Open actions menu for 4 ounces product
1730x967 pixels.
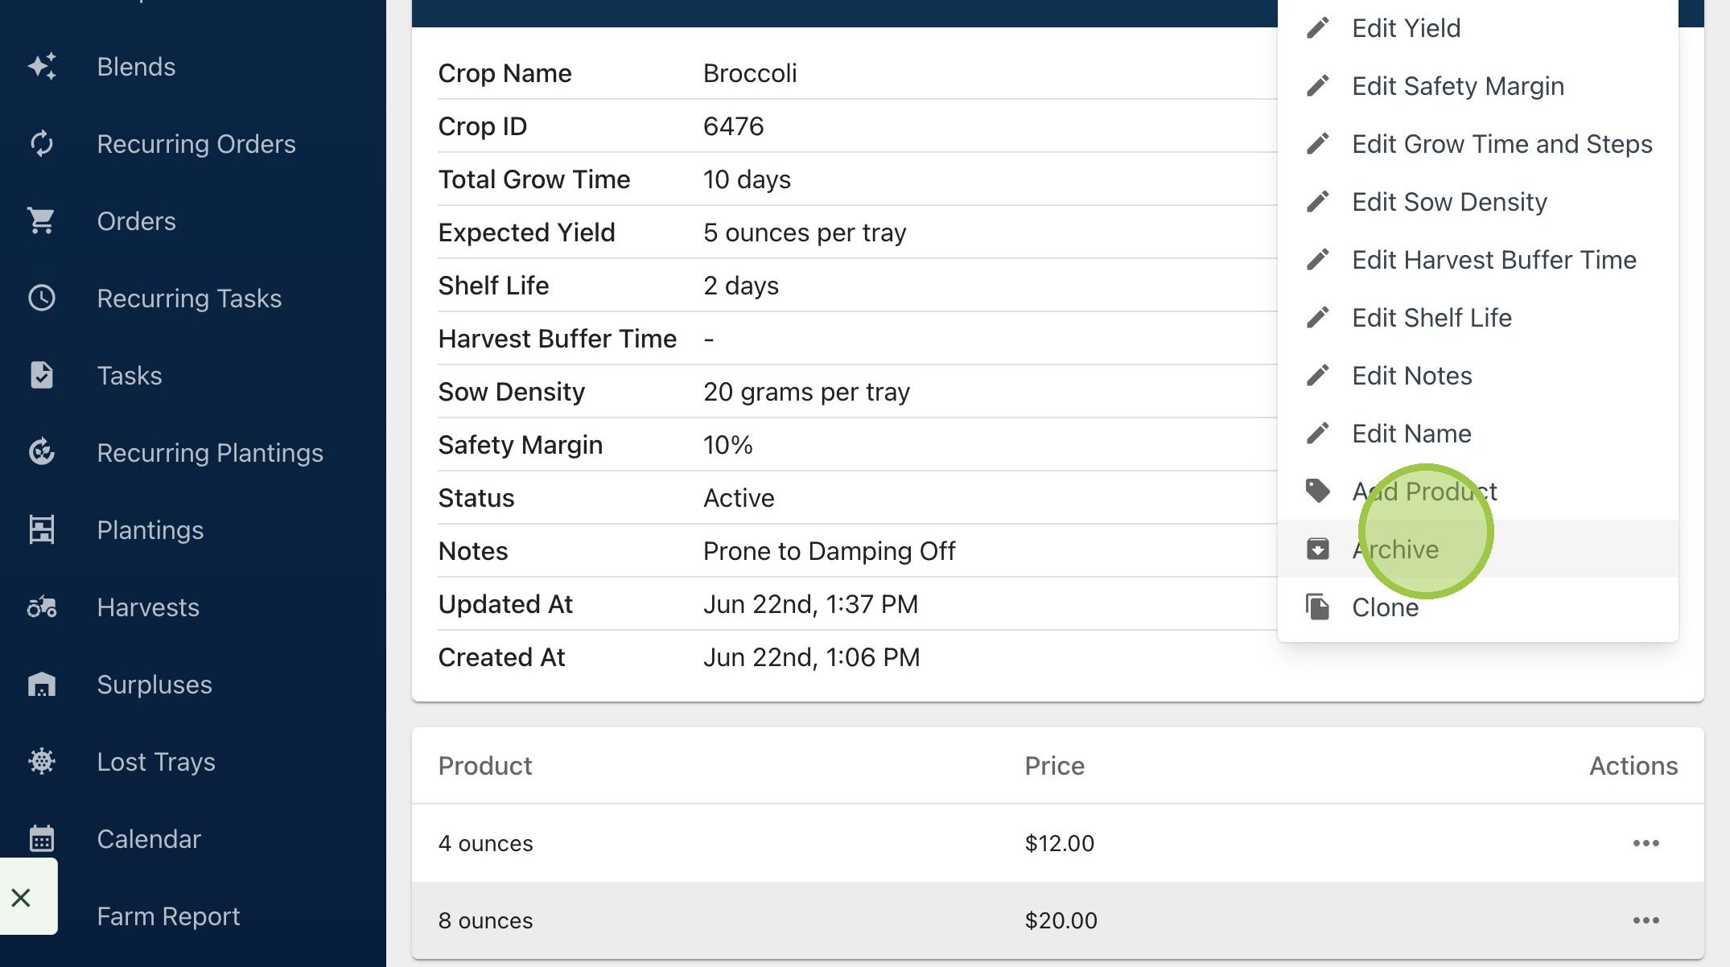point(1646,843)
